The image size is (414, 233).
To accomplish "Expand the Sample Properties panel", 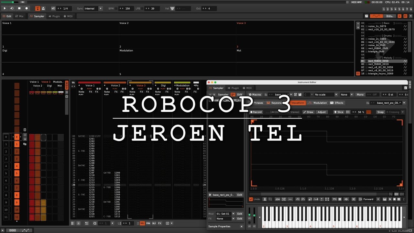I will tap(241, 227).
